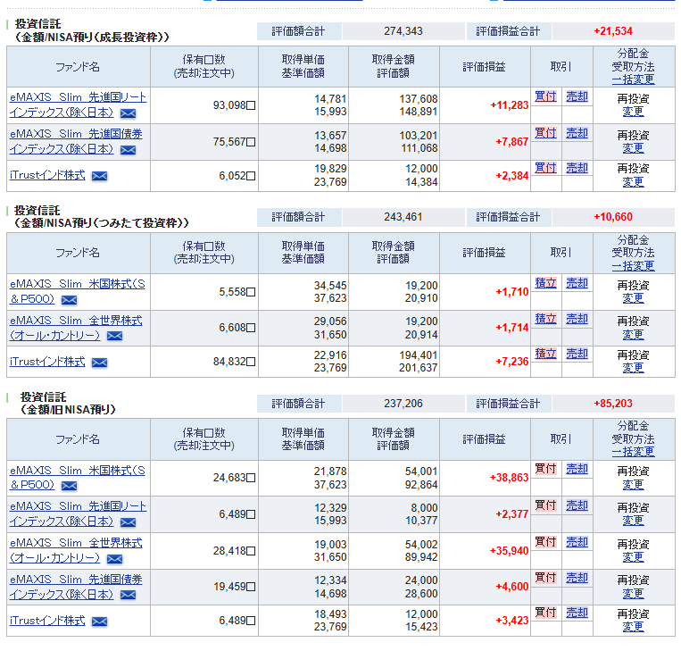The height and width of the screenshot is (651, 681).
Task: Click 変更 link for iTrustインド株式 in つみたて投資枠
Action: (633, 368)
